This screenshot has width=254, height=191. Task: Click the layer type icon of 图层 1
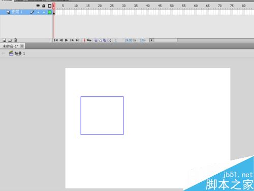pyautogui.click(x=8, y=12)
